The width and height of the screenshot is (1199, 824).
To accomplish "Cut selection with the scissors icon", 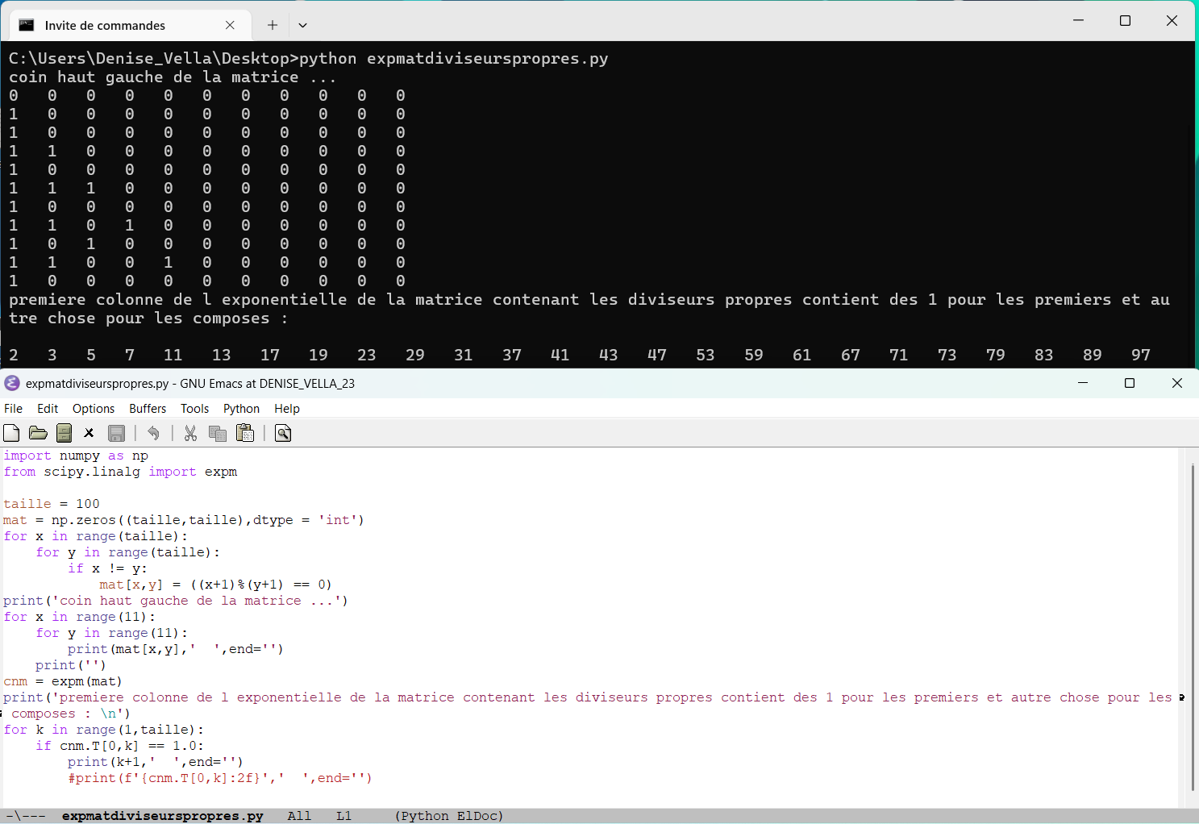I will coord(190,434).
